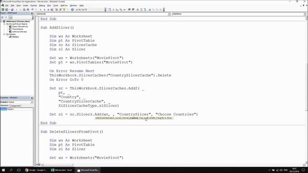Switch to Google Chrome taskbar button
Screen dimensions: 308x173
point(36,170)
